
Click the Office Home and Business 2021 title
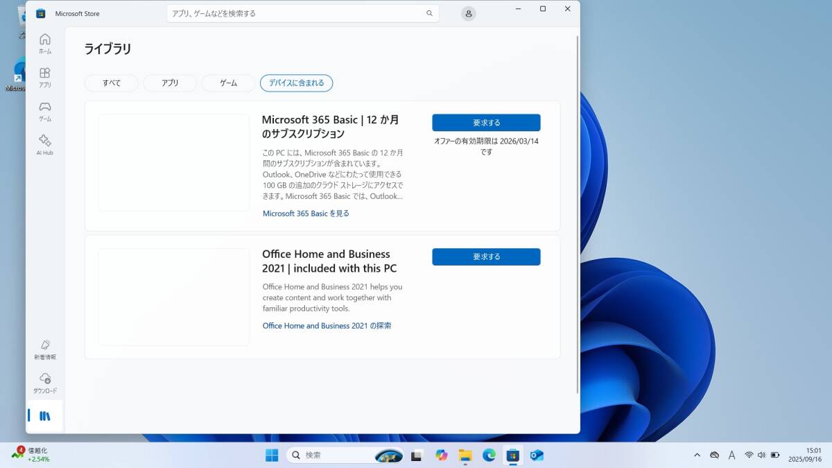[329, 261]
